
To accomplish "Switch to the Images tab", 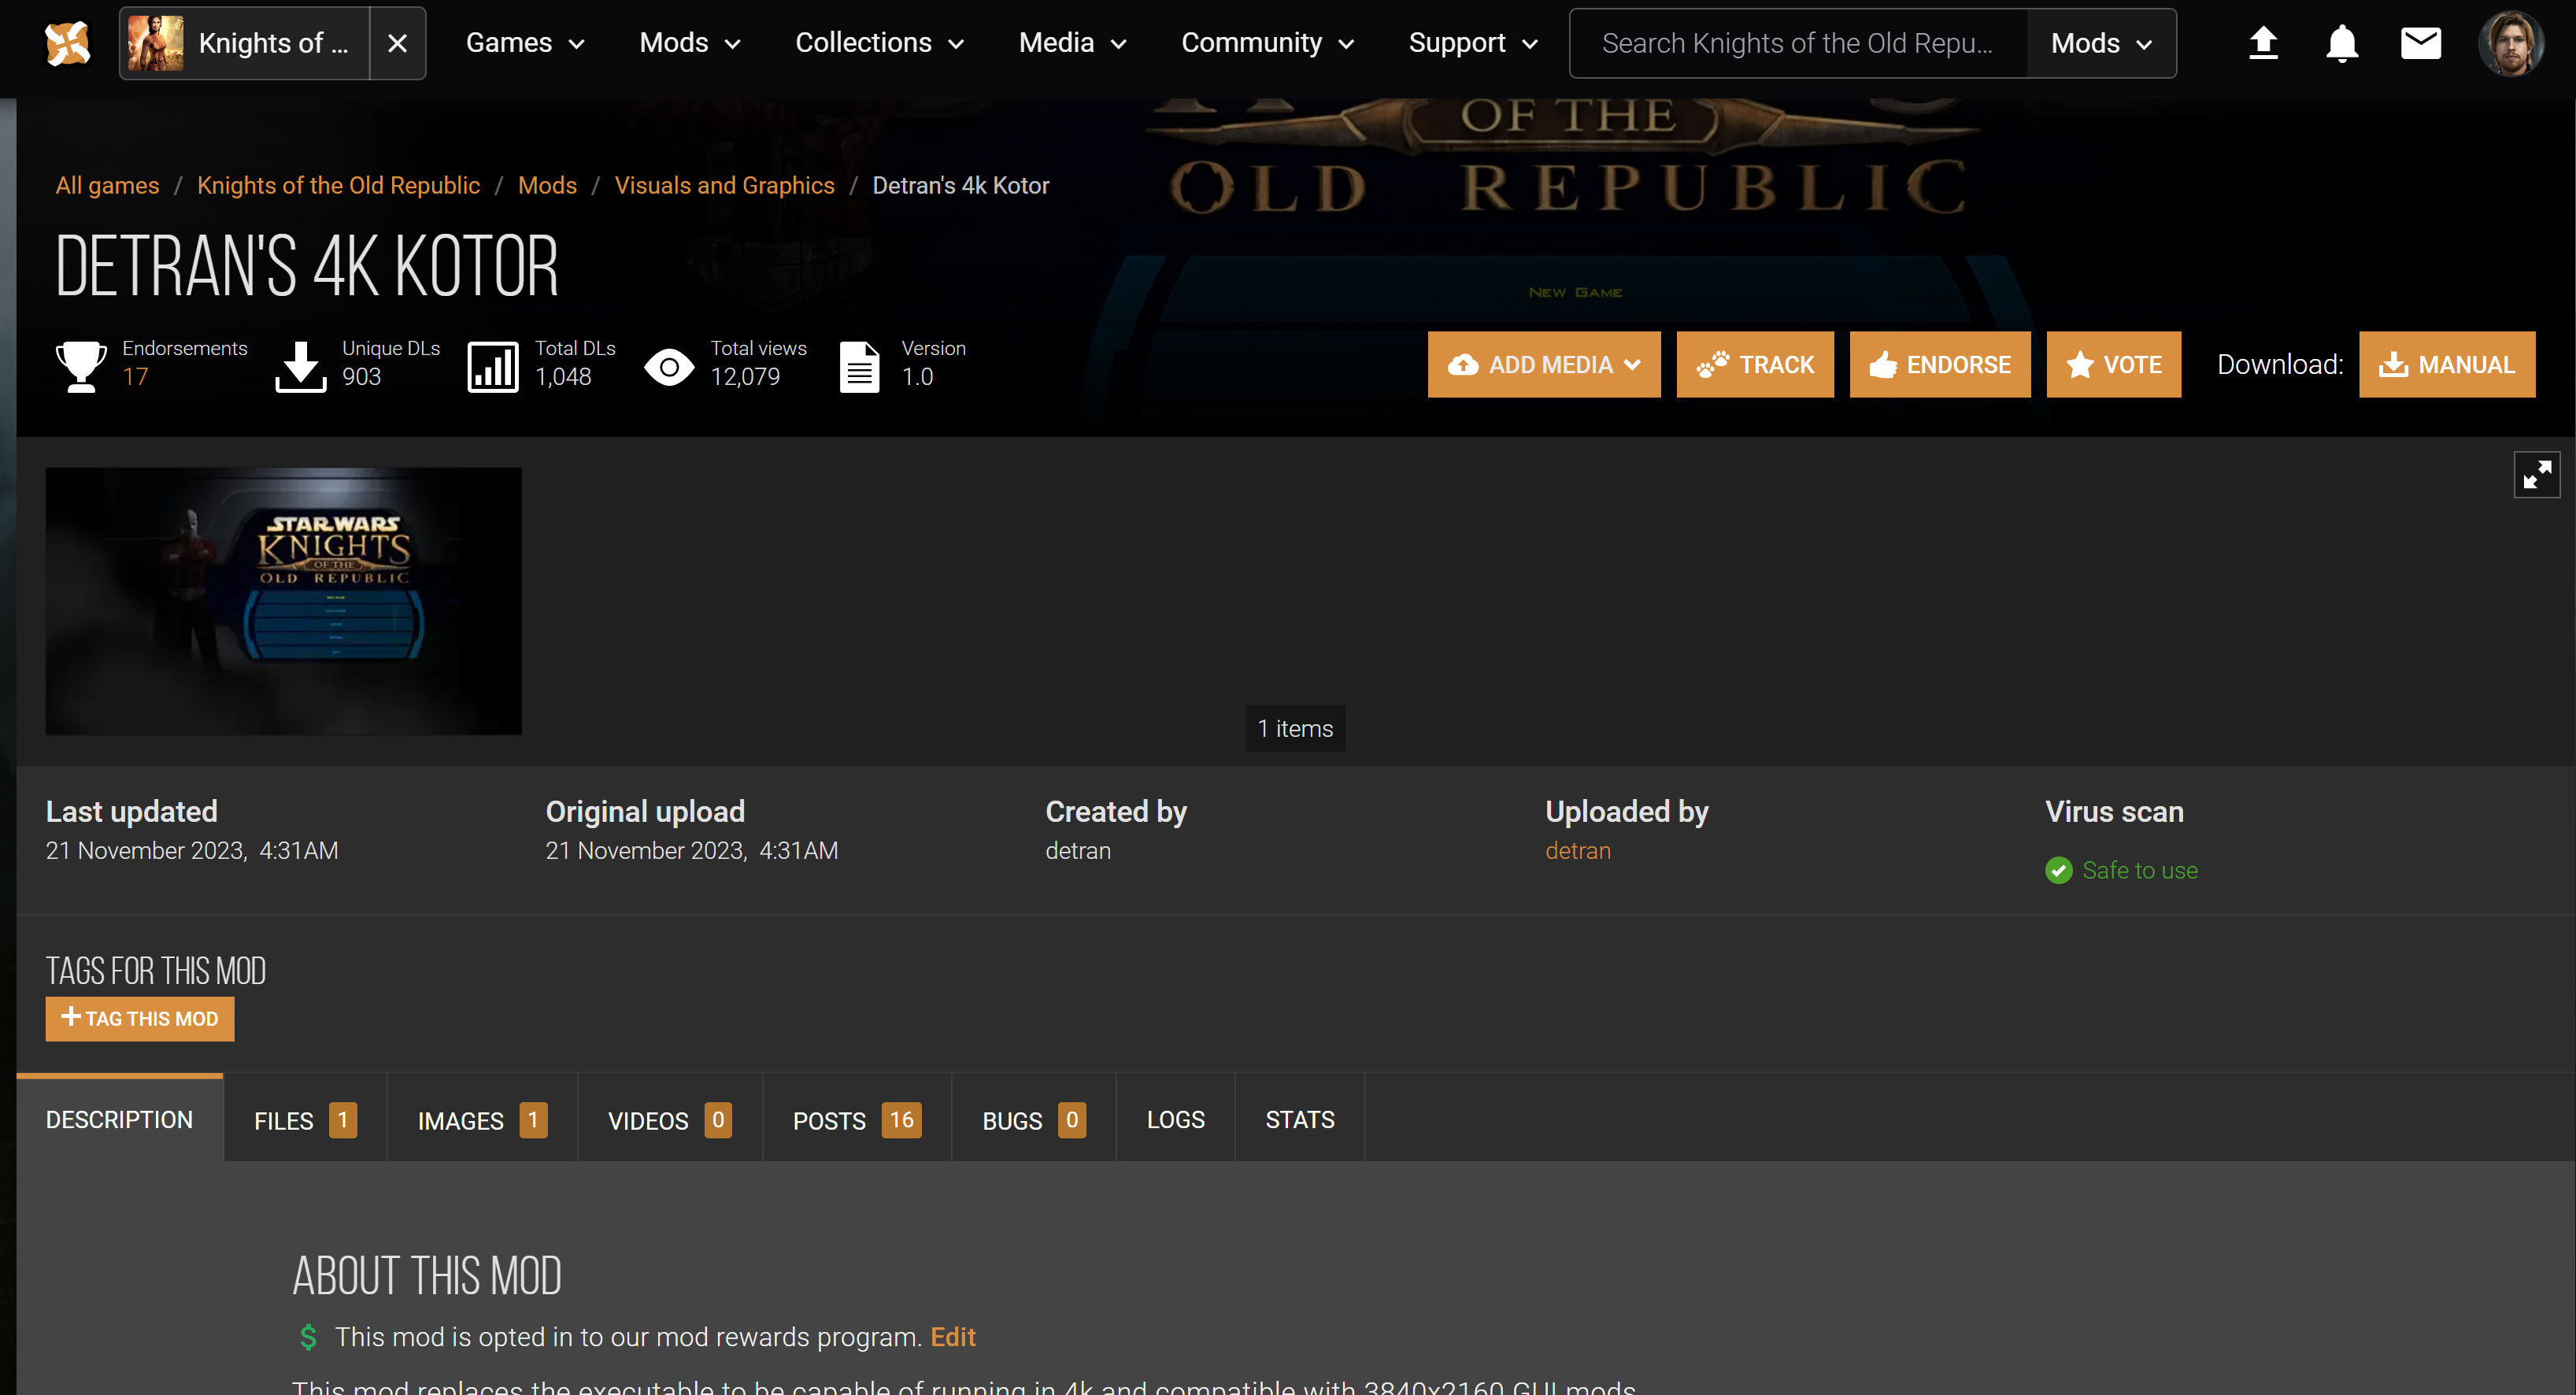I will coord(482,1119).
